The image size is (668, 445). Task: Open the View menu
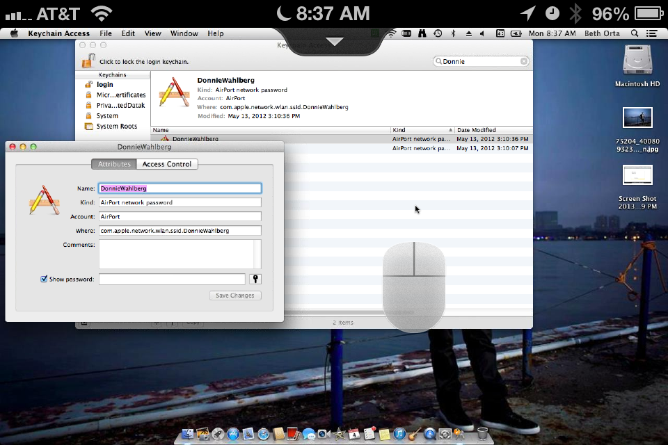click(x=152, y=33)
